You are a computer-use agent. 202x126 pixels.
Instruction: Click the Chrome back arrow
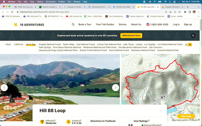[x=3, y=12]
